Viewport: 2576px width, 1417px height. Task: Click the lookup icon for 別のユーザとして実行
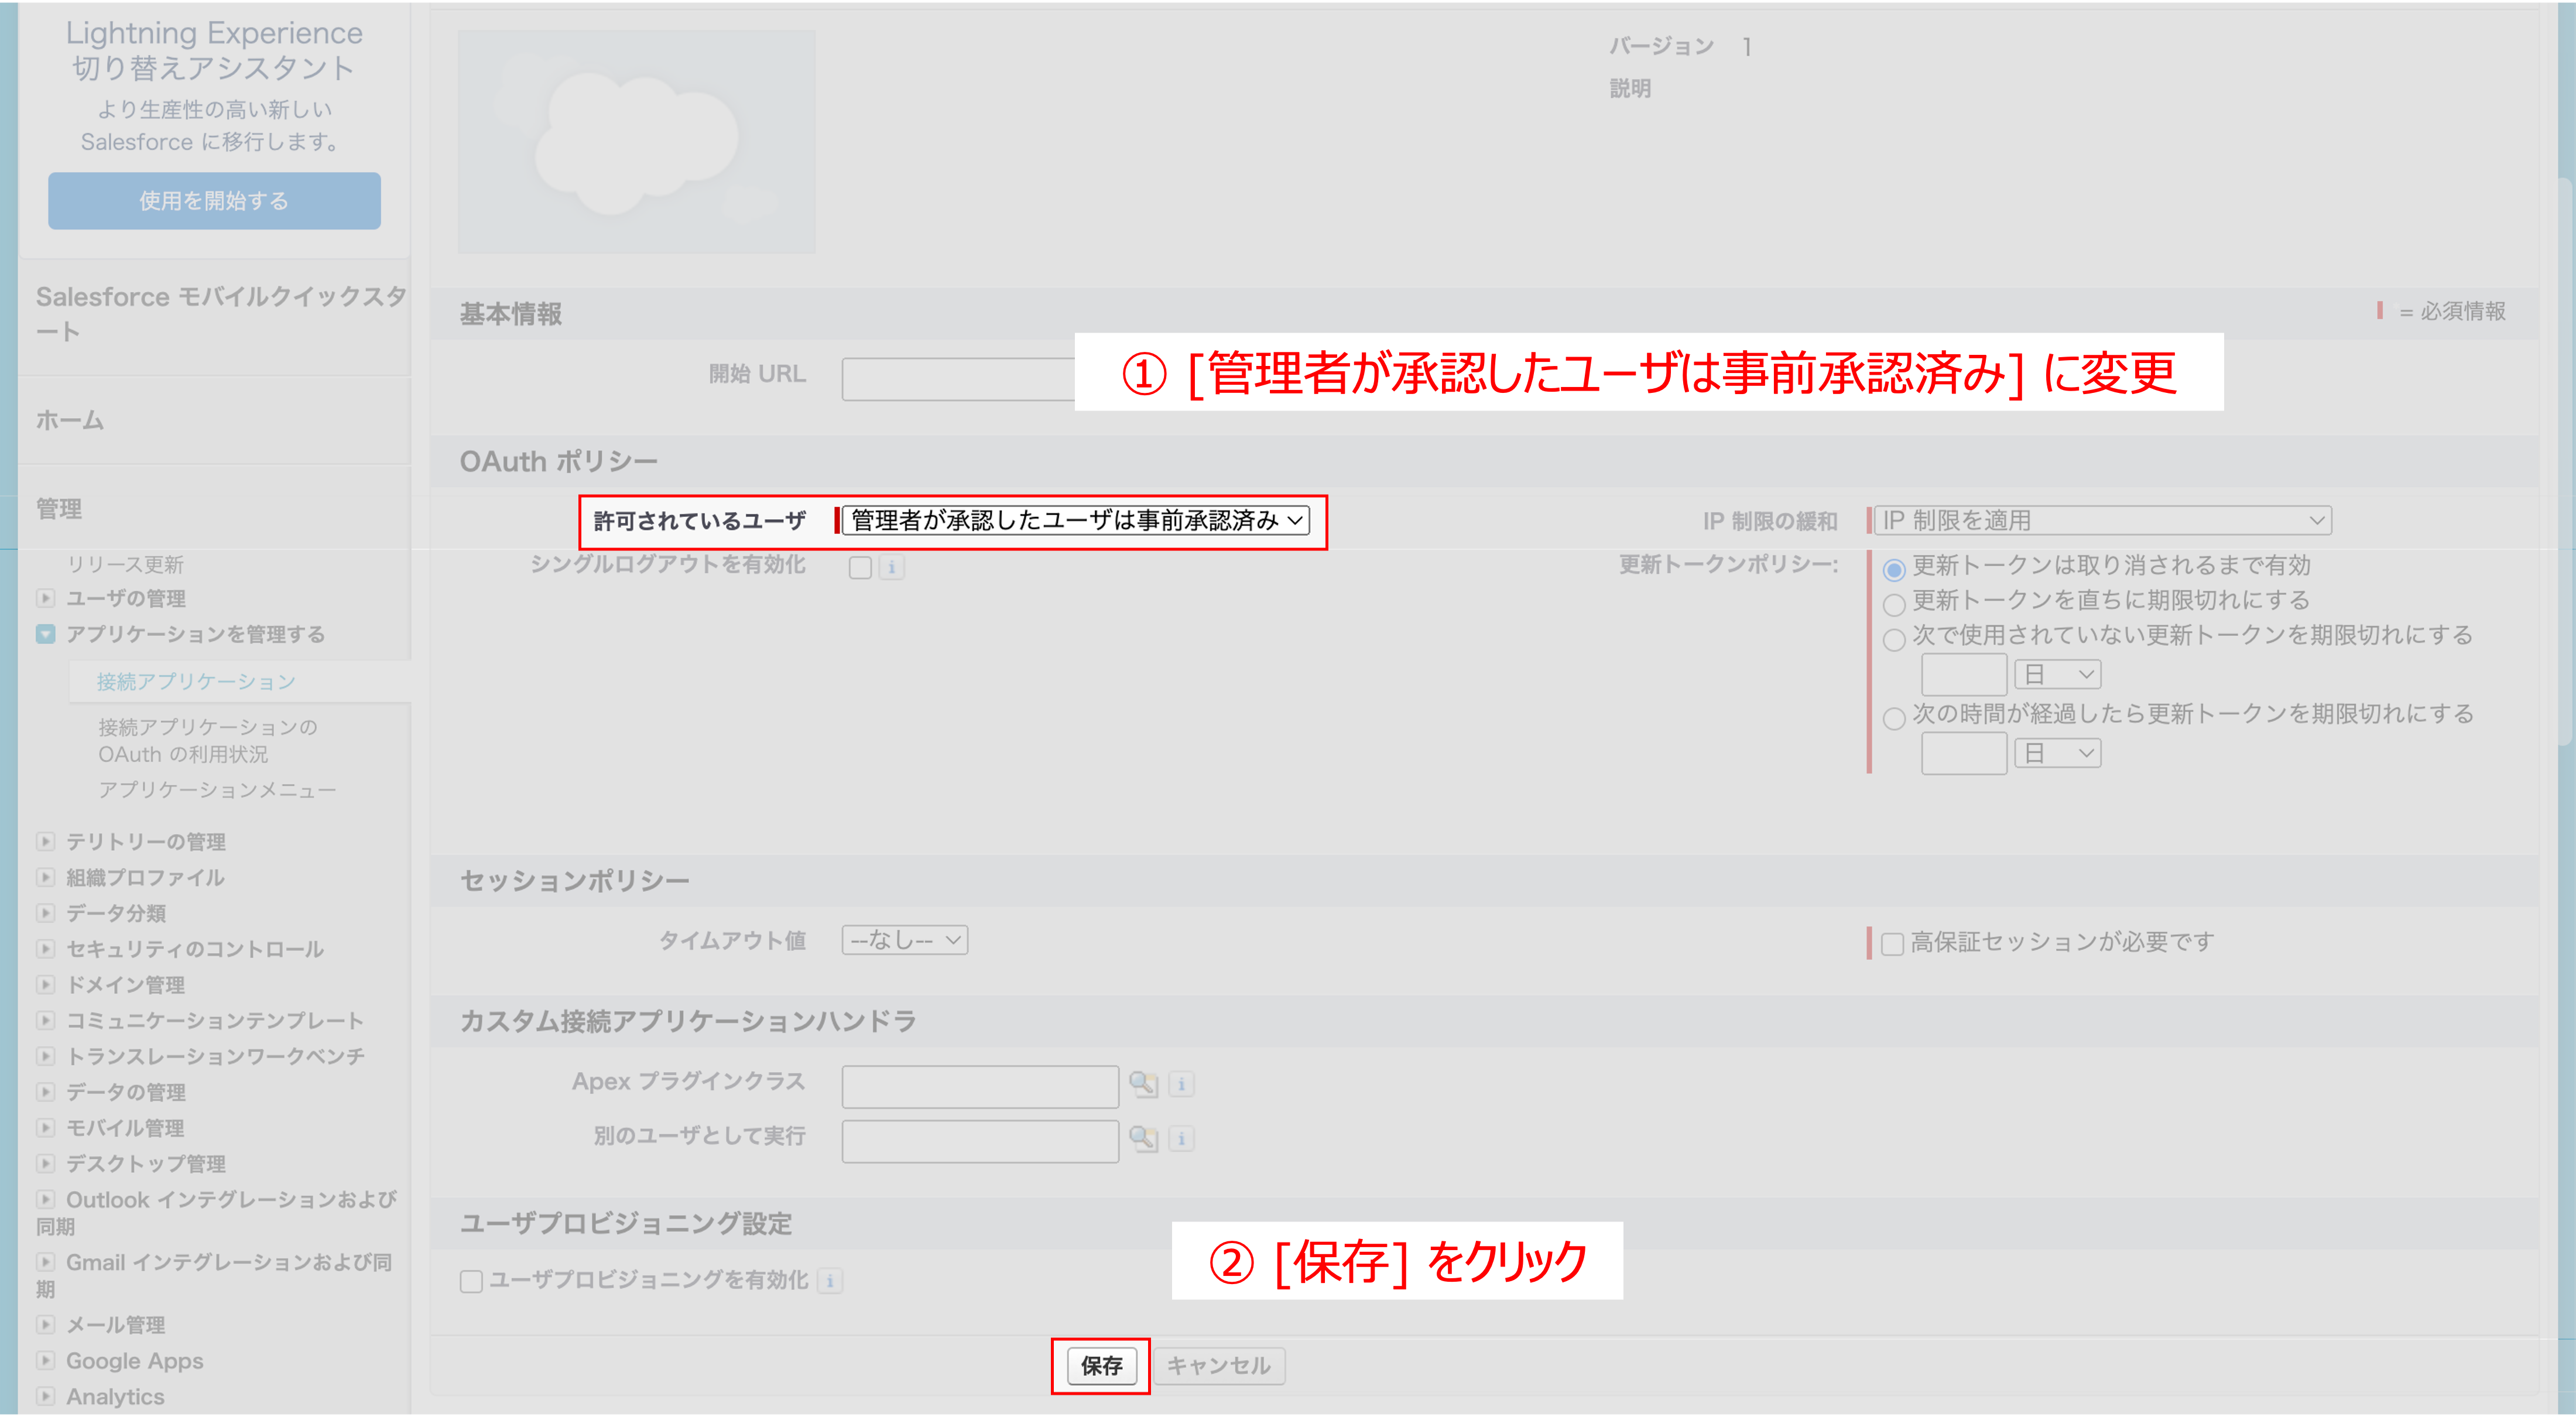tap(1142, 1138)
